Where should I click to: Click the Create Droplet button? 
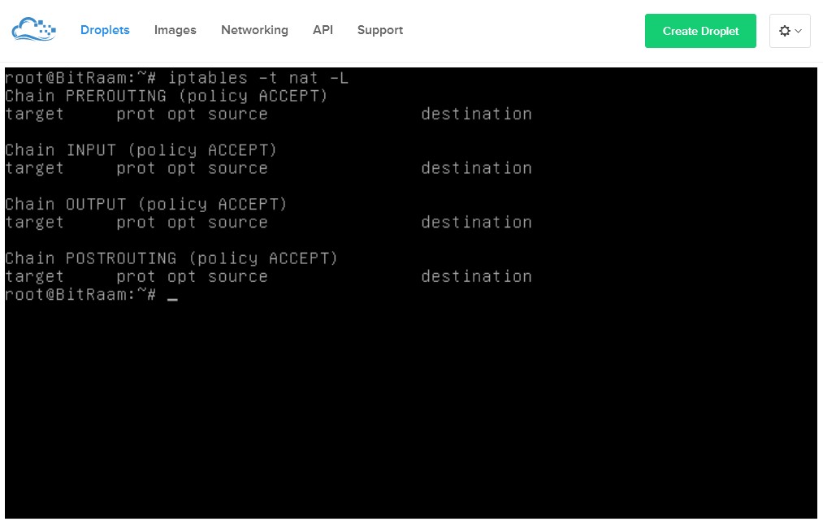[700, 31]
